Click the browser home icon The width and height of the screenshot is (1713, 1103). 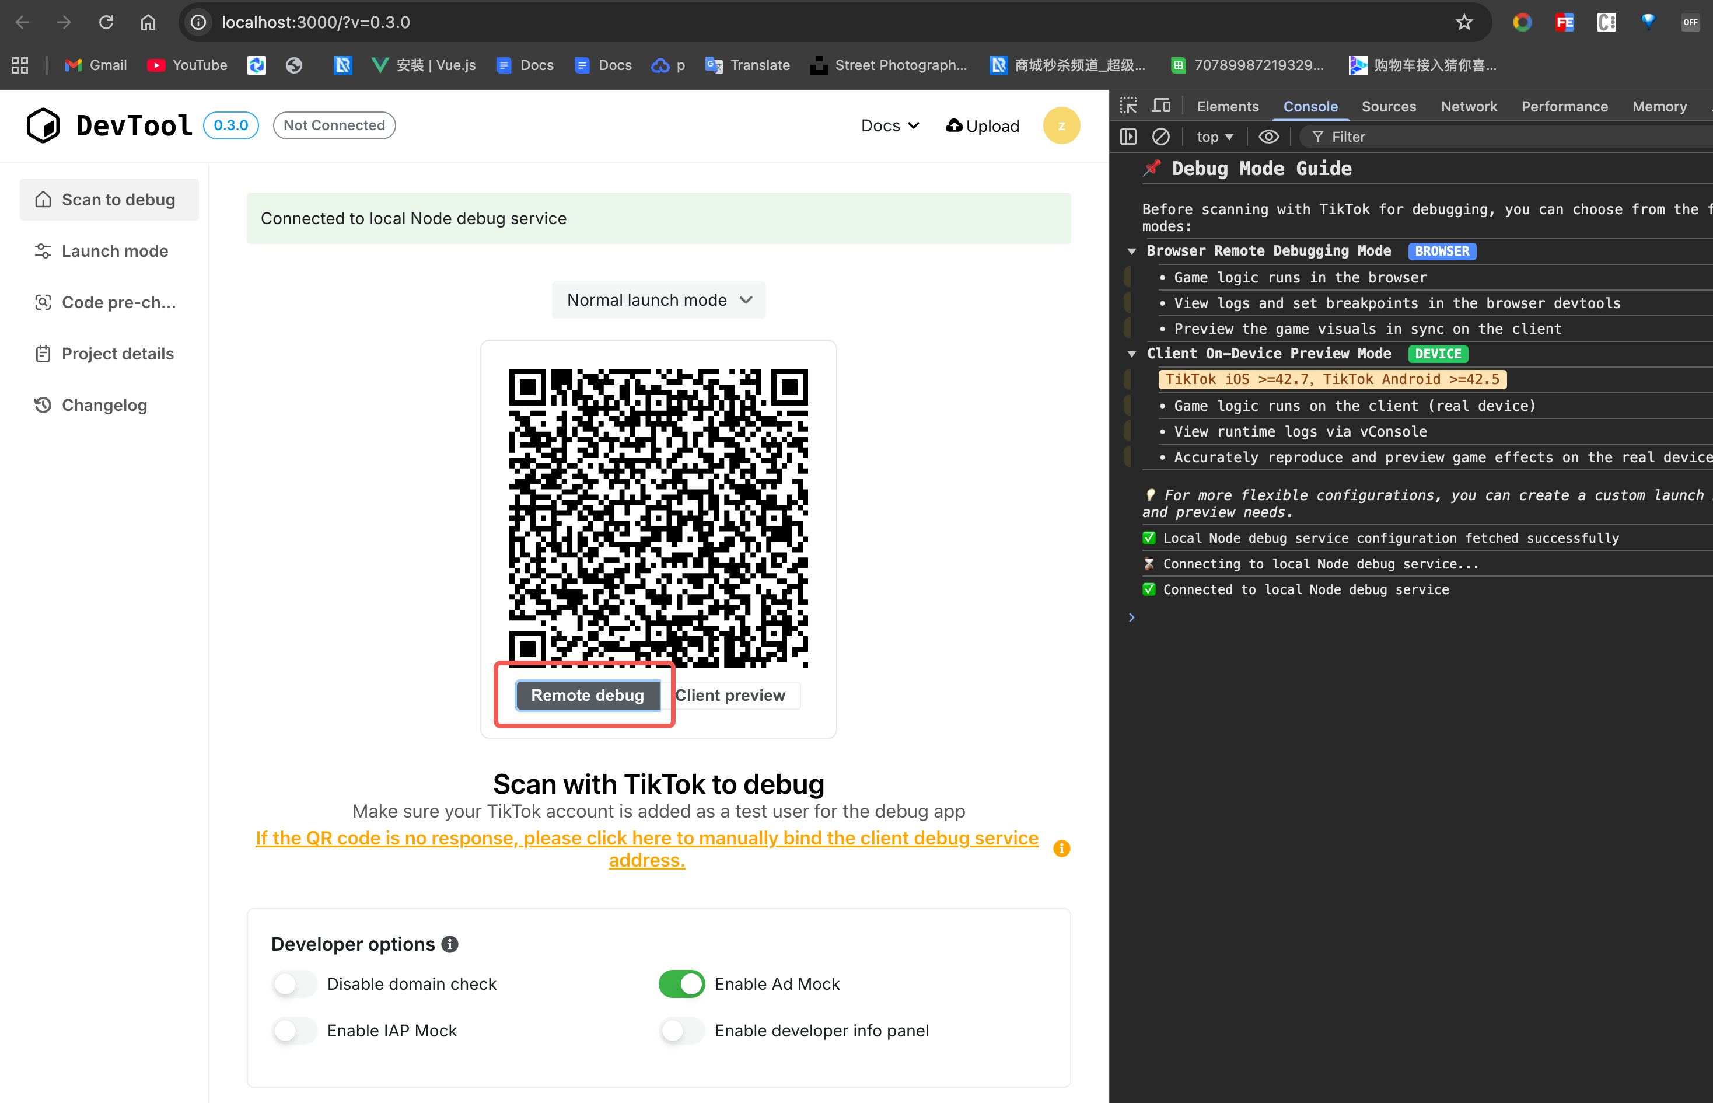[x=148, y=22]
